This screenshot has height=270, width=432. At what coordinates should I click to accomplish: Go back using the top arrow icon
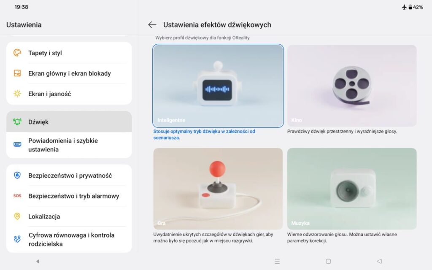click(152, 25)
